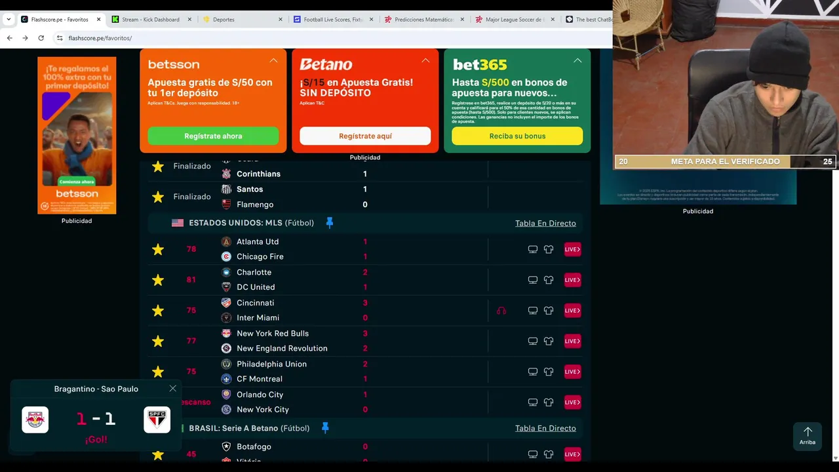This screenshot has width=839, height=472.
Task: Switch to Major League Soccer tab
Action: [515, 20]
